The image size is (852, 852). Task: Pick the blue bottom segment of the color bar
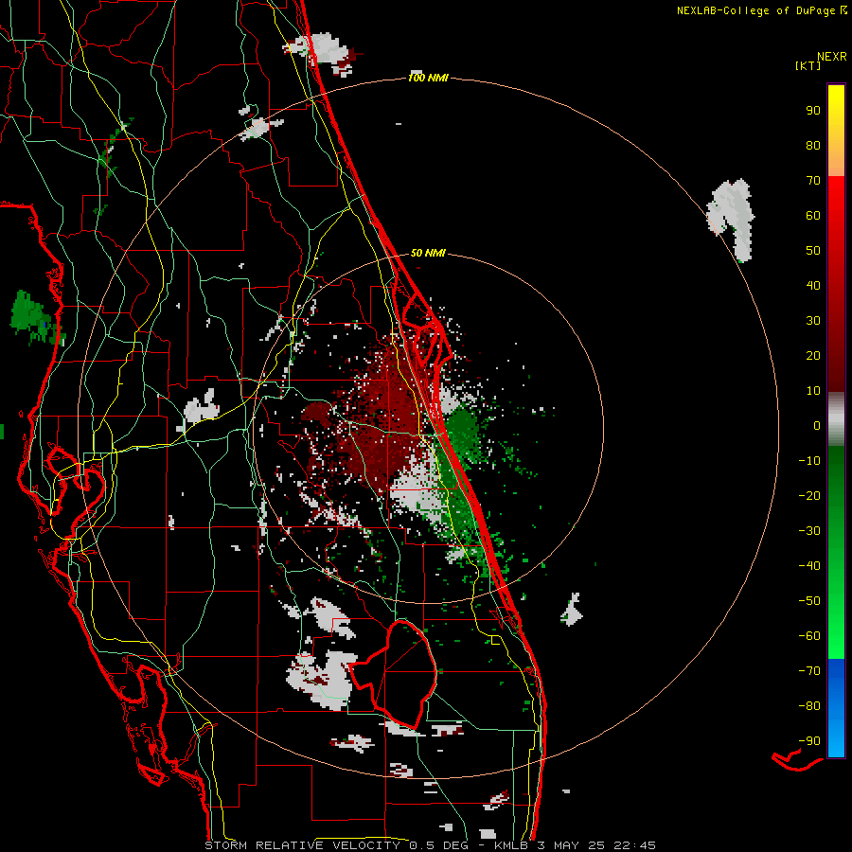(836, 708)
